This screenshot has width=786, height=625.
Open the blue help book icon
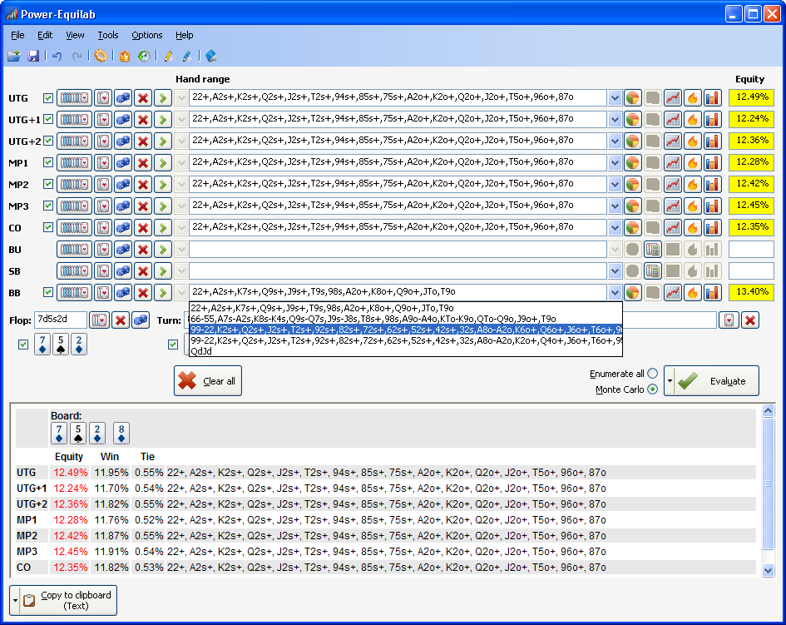pyautogui.click(x=211, y=56)
